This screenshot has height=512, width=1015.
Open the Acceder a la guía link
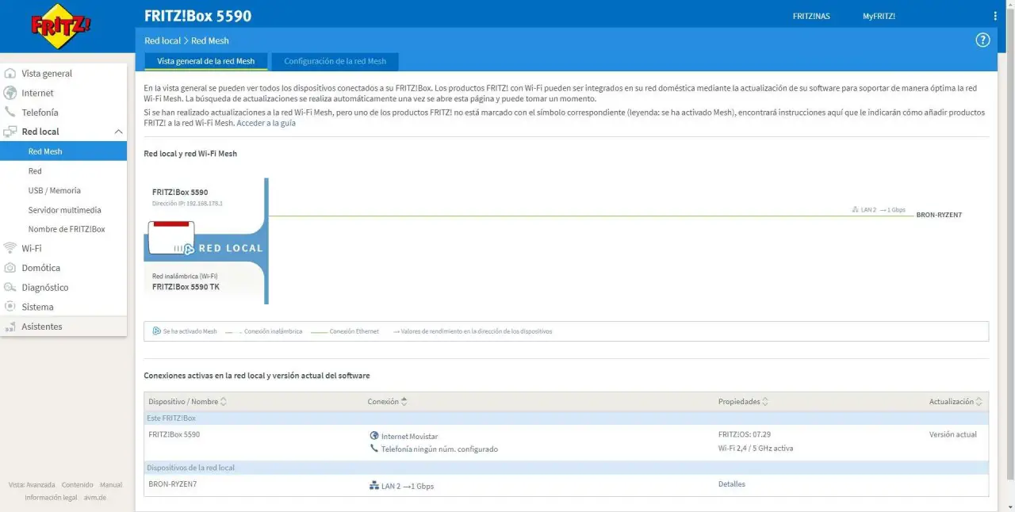click(266, 124)
